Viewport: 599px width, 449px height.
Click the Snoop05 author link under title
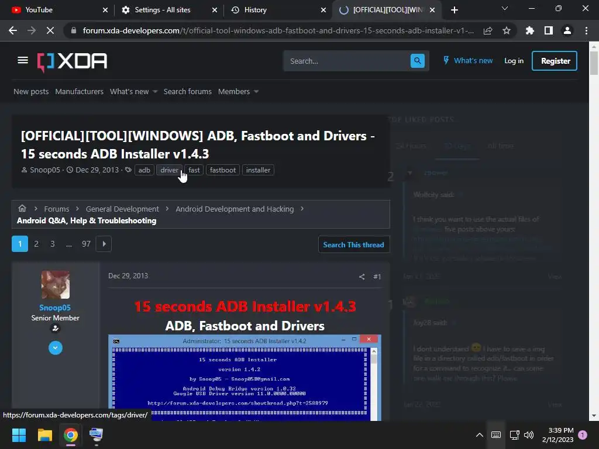point(45,170)
